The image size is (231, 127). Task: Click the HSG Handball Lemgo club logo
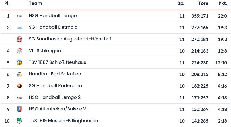[x=19, y=16]
